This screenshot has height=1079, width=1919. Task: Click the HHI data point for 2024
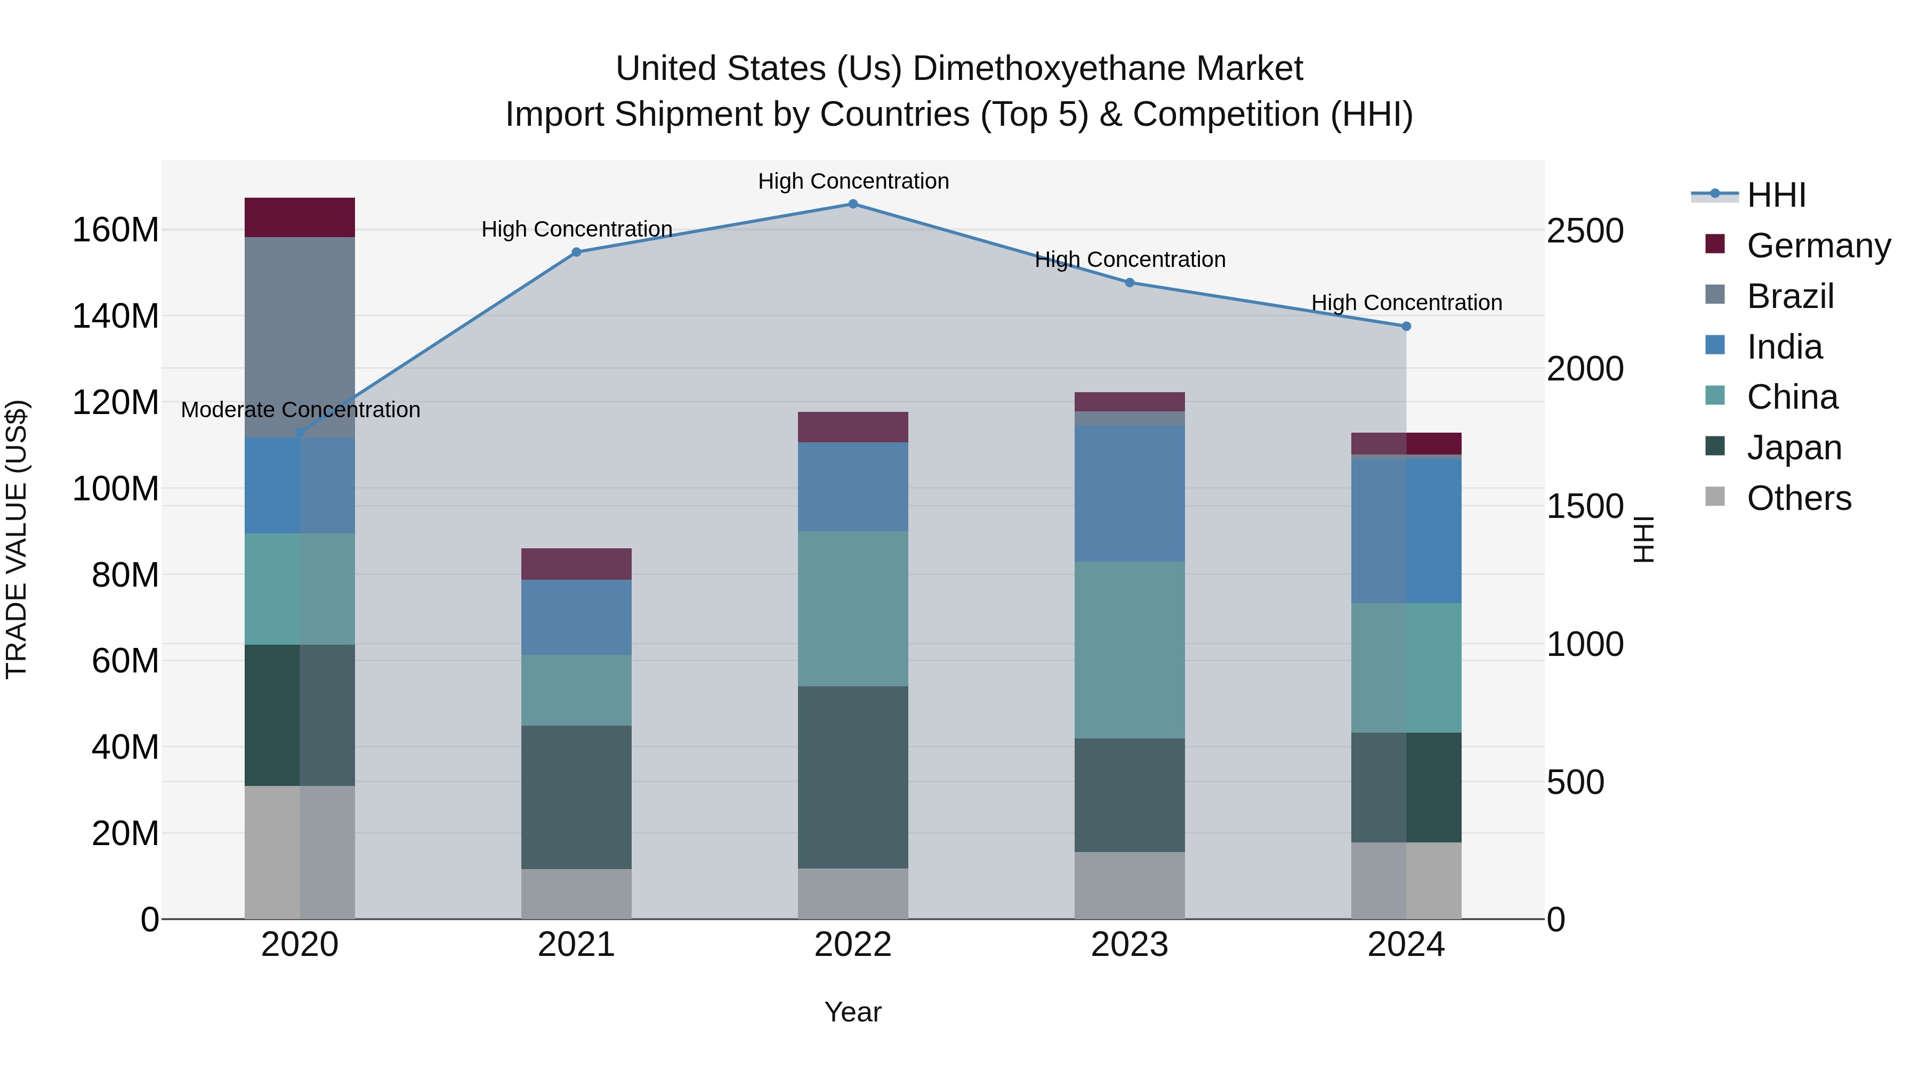tap(1407, 326)
